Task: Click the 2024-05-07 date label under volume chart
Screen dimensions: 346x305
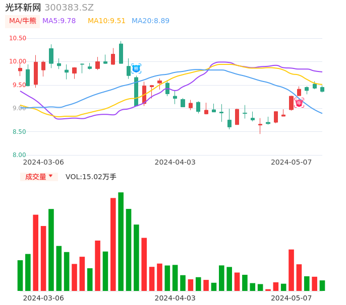Action: tap(292, 298)
